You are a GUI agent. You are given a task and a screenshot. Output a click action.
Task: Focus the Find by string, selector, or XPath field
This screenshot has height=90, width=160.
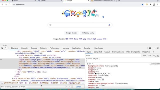pyautogui.click(x=33, y=87)
